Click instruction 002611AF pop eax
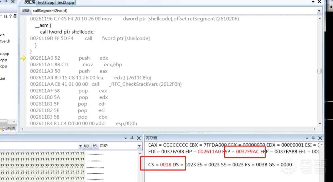 point(69,91)
